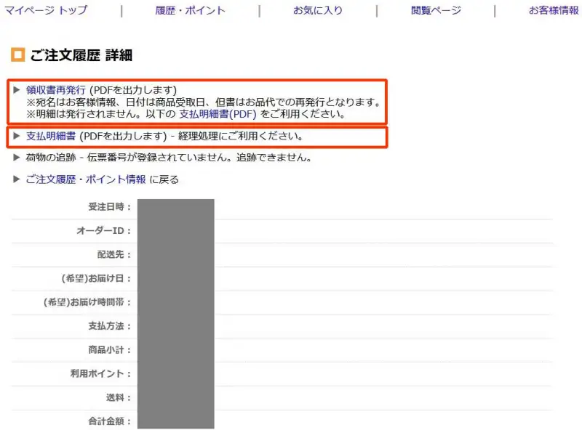Click the オーダーID label
The image size is (582, 430).
[103, 230]
